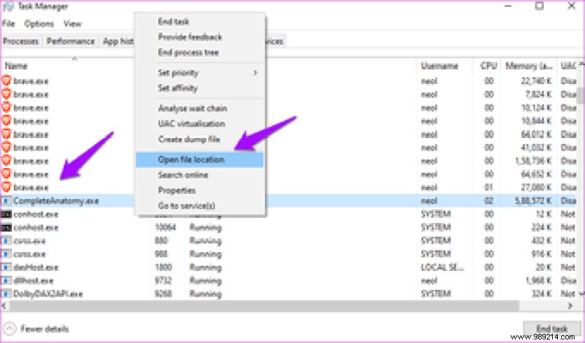Sort by the Memory column header

[x=529, y=66]
